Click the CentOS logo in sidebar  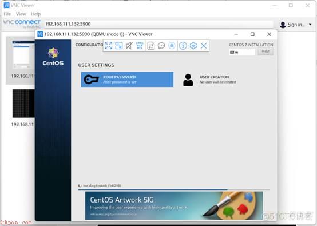click(53, 57)
